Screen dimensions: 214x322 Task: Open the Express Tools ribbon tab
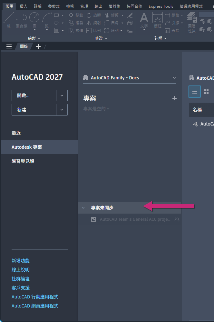(161, 6)
